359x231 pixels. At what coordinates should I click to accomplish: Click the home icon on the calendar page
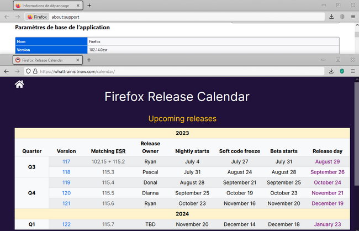(19, 84)
